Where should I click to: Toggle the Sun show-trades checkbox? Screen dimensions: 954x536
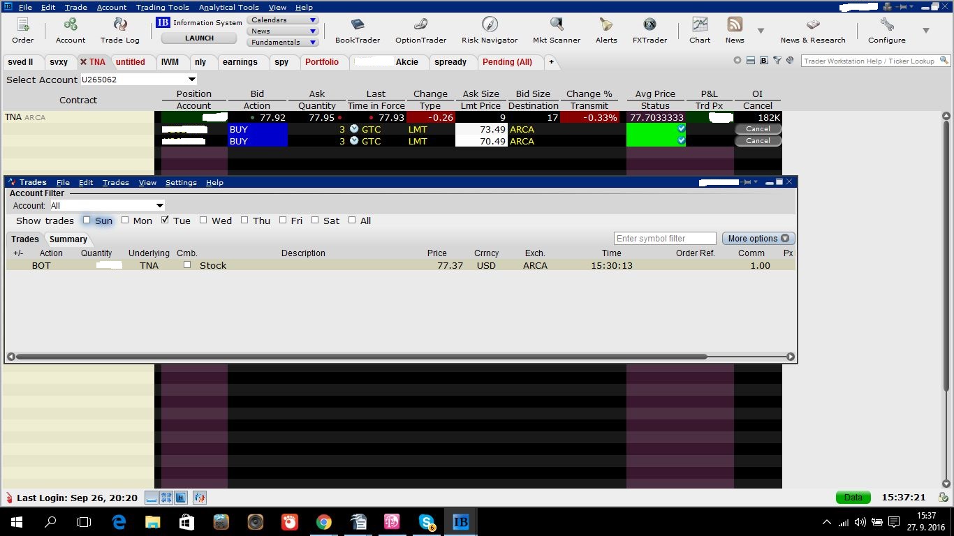[87, 220]
